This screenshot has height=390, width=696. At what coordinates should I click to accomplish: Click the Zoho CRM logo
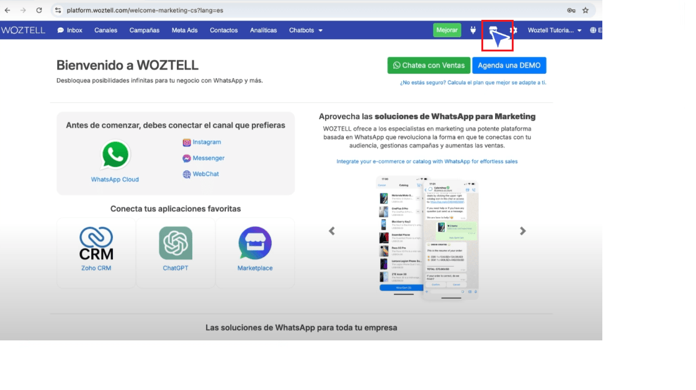click(96, 242)
